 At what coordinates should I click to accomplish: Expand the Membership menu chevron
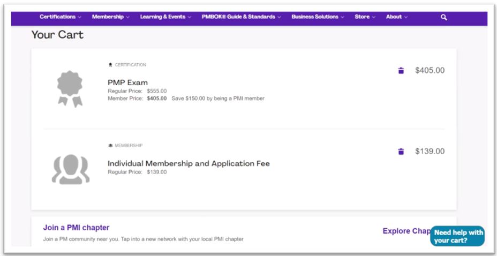click(128, 17)
